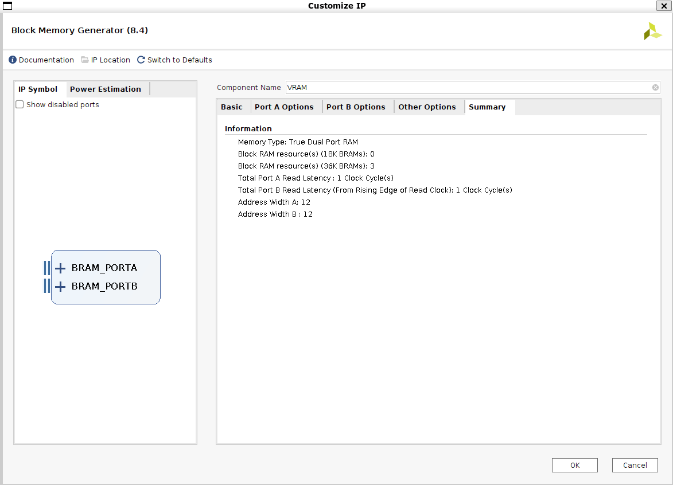Click 'Memory Type: True Dual Port RAM' text
Viewport: 673px width, 485px height.
(298, 142)
